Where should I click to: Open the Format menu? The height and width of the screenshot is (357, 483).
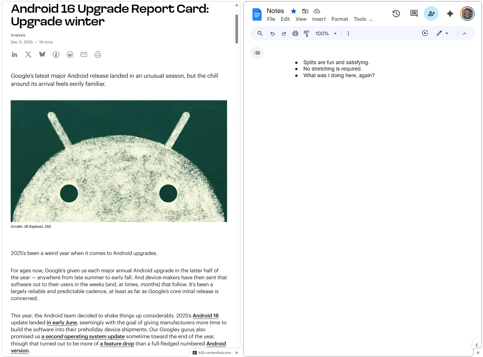click(x=339, y=19)
